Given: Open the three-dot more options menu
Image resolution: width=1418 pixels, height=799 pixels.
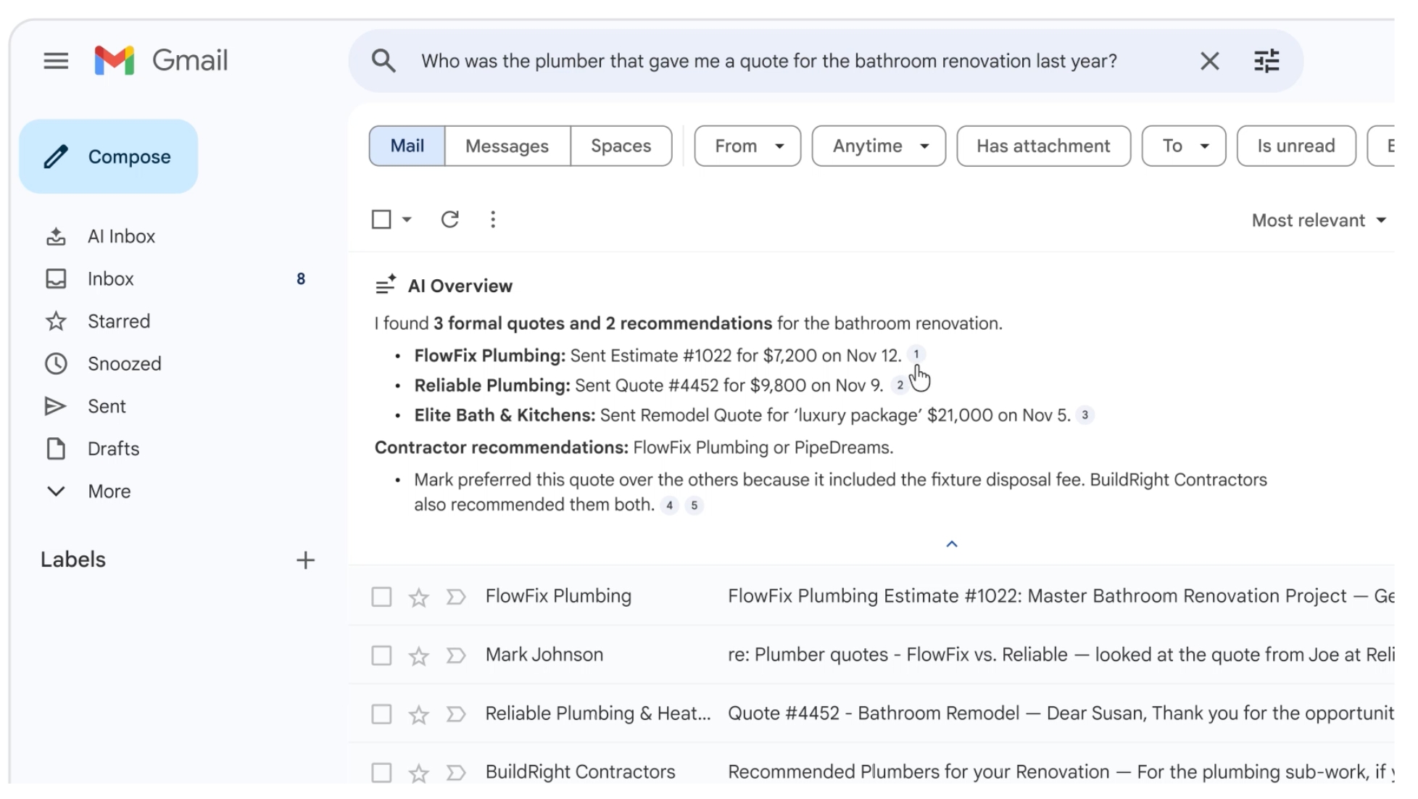Looking at the screenshot, I should 493,219.
